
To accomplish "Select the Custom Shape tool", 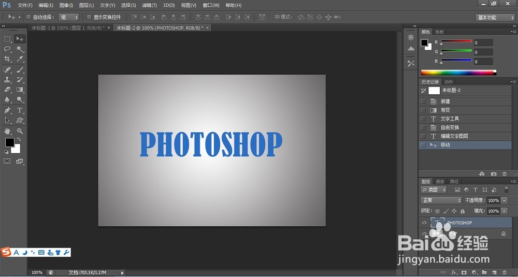I will tap(20, 120).
